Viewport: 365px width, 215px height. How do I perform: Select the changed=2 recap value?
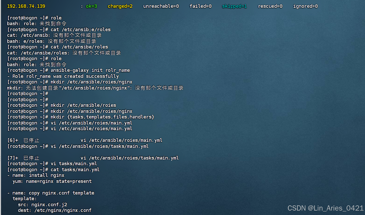click(120, 6)
